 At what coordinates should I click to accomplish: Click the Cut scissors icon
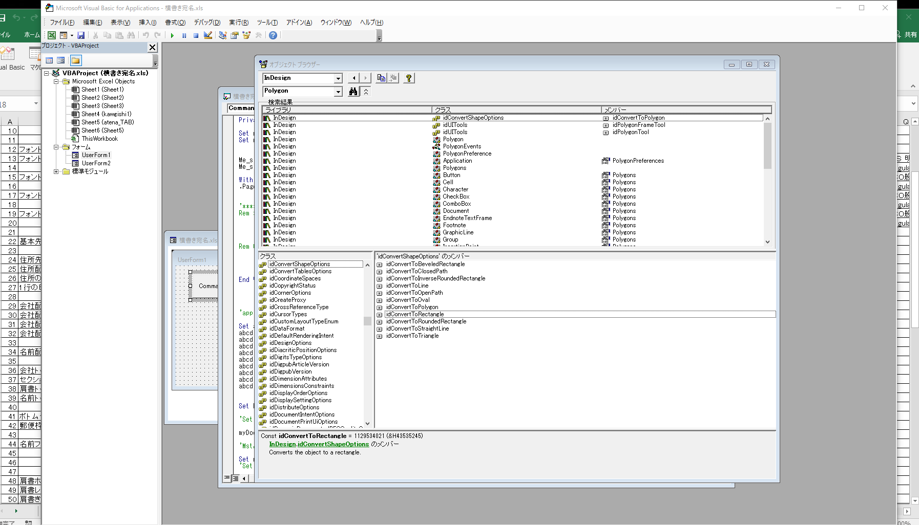[x=95, y=35]
